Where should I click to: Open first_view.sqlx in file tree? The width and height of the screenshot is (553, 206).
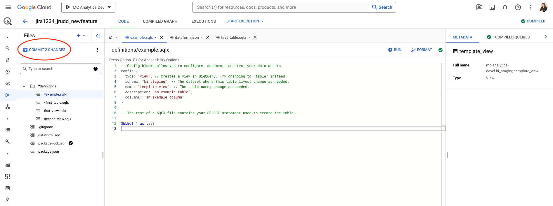[x=55, y=111]
